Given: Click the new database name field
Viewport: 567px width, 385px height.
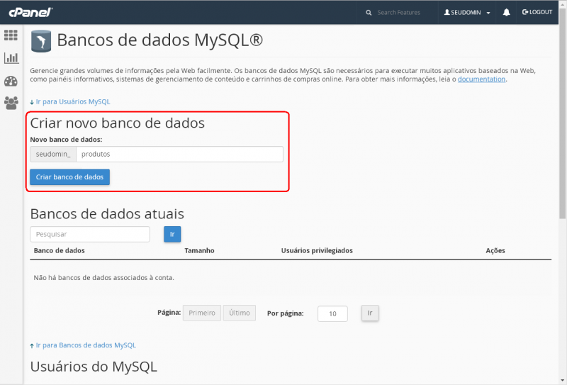Looking at the screenshot, I should click(179, 154).
